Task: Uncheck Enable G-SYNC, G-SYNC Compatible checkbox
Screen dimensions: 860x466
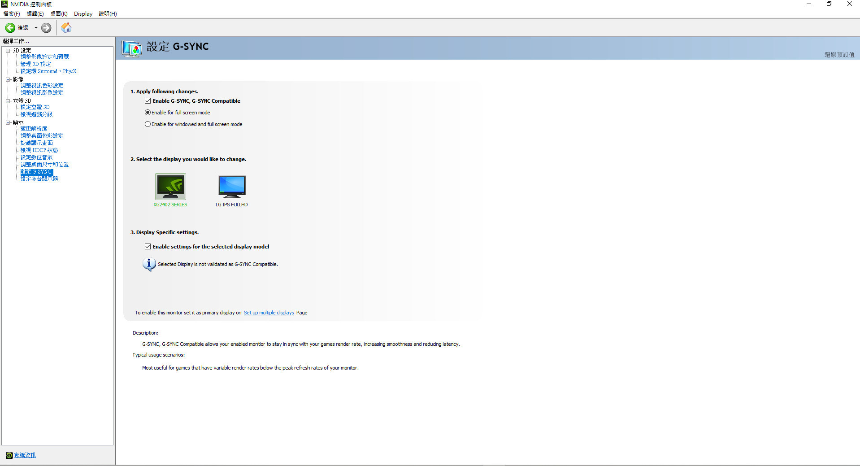Action: (x=148, y=101)
